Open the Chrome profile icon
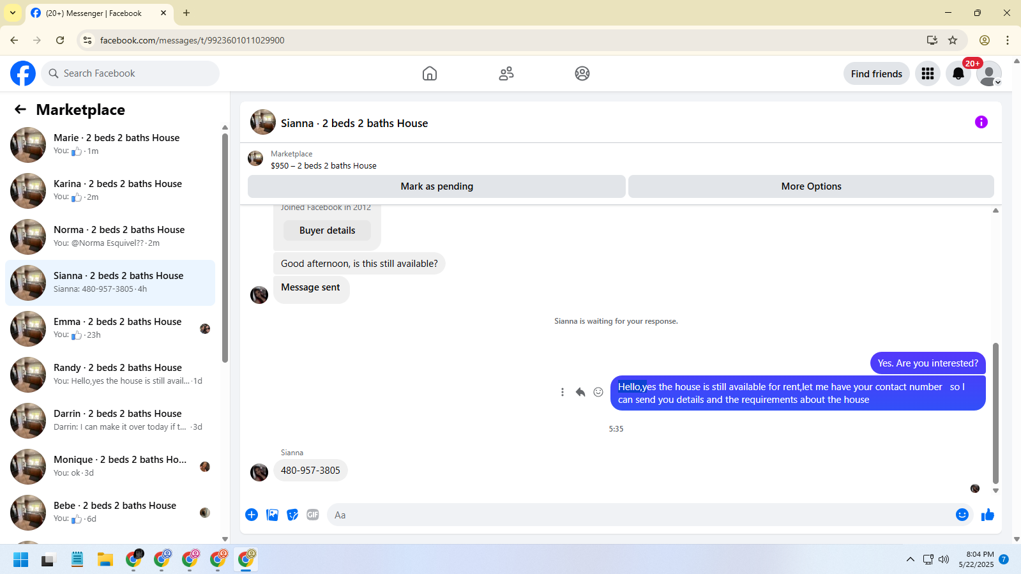Screen dimensions: 1021x574 pos(985,40)
